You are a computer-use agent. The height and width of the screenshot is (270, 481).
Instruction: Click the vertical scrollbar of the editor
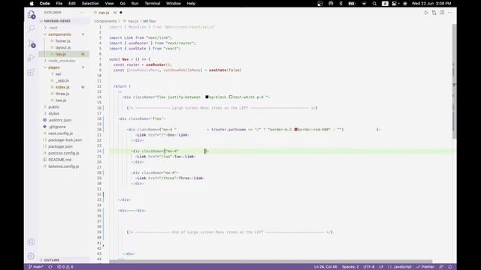(454, 81)
